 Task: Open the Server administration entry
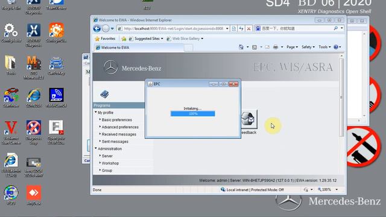tap(107, 156)
